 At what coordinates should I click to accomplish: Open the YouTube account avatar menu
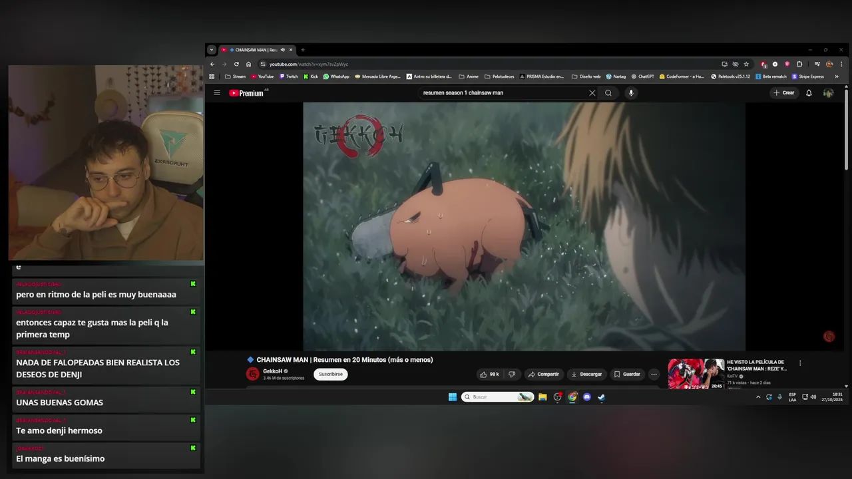pyautogui.click(x=828, y=93)
